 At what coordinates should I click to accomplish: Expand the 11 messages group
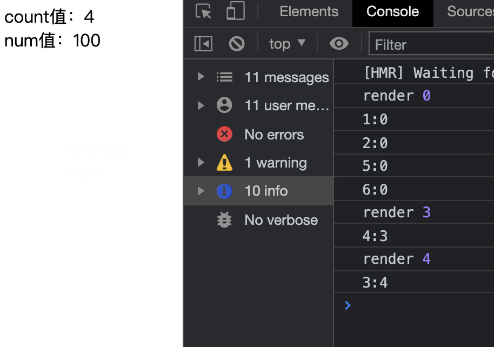pyautogui.click(x=201, y=76)
